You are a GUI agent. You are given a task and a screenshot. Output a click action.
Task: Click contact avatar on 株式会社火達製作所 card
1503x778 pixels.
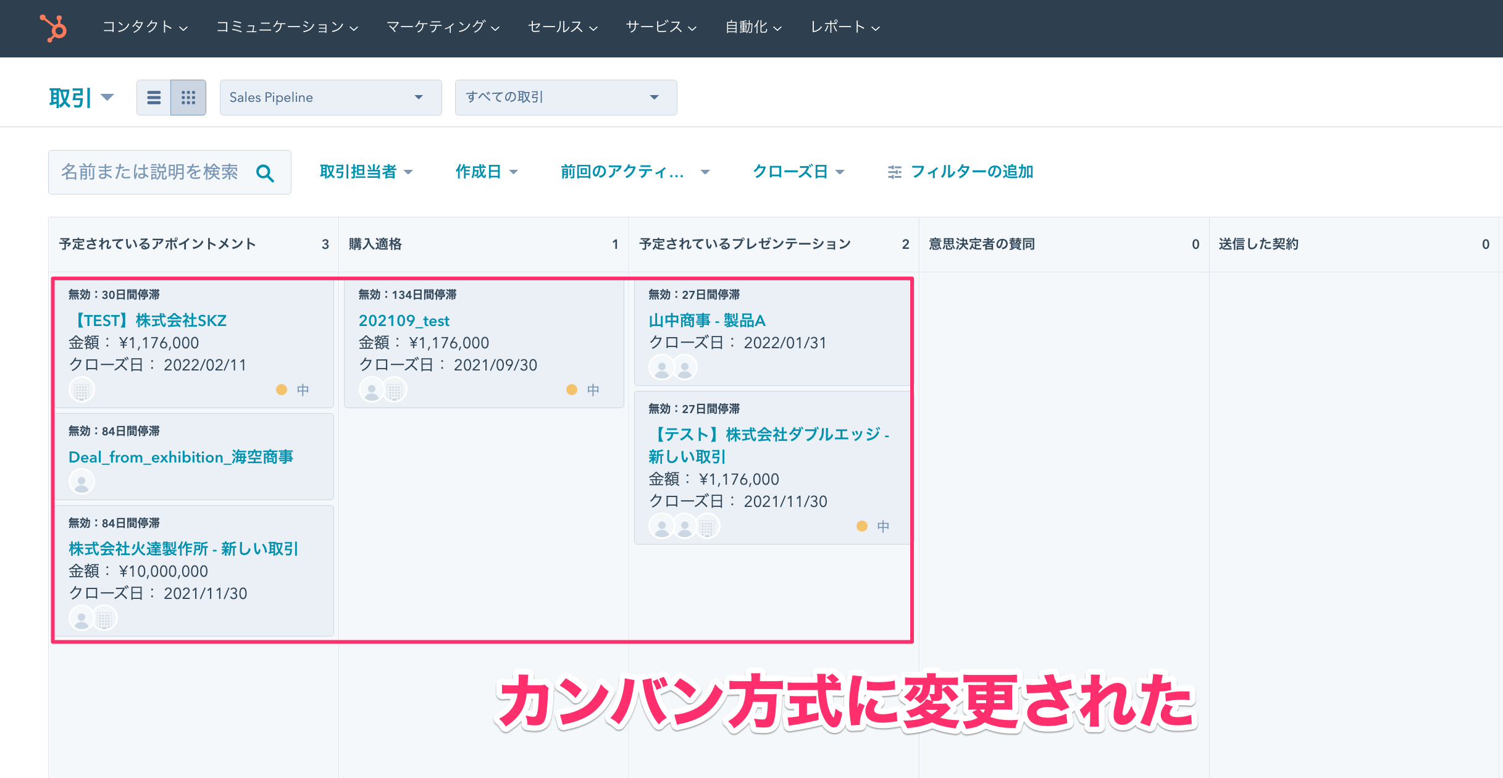(82, 618)
